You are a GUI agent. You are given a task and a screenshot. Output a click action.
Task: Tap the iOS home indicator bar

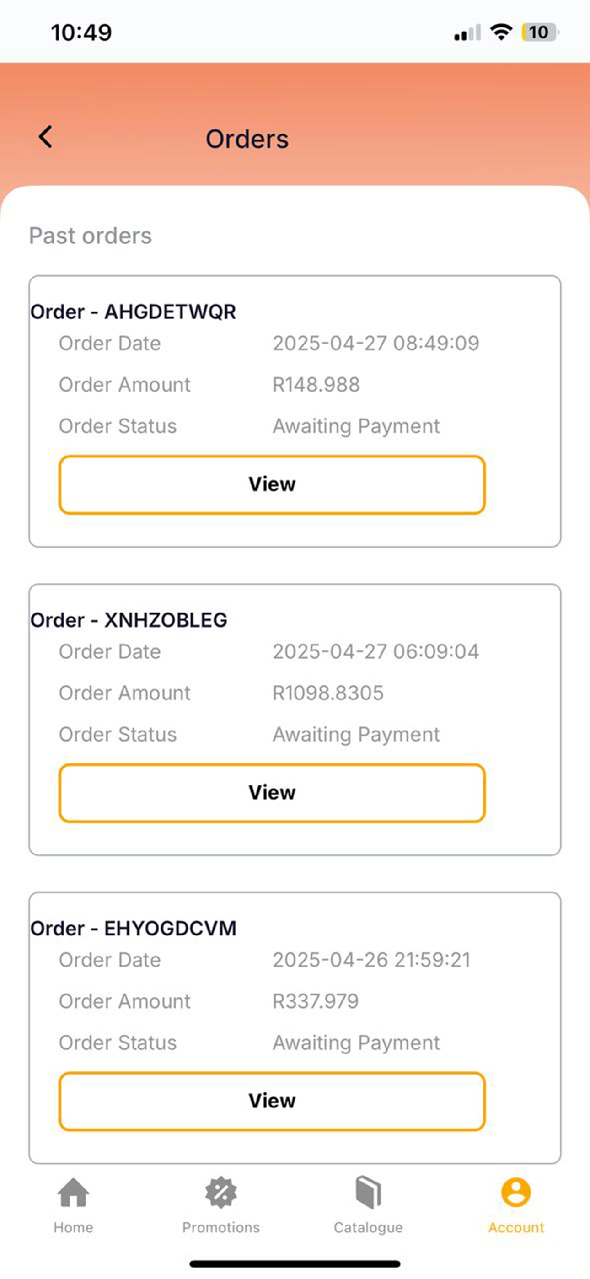pos(295,1264)
